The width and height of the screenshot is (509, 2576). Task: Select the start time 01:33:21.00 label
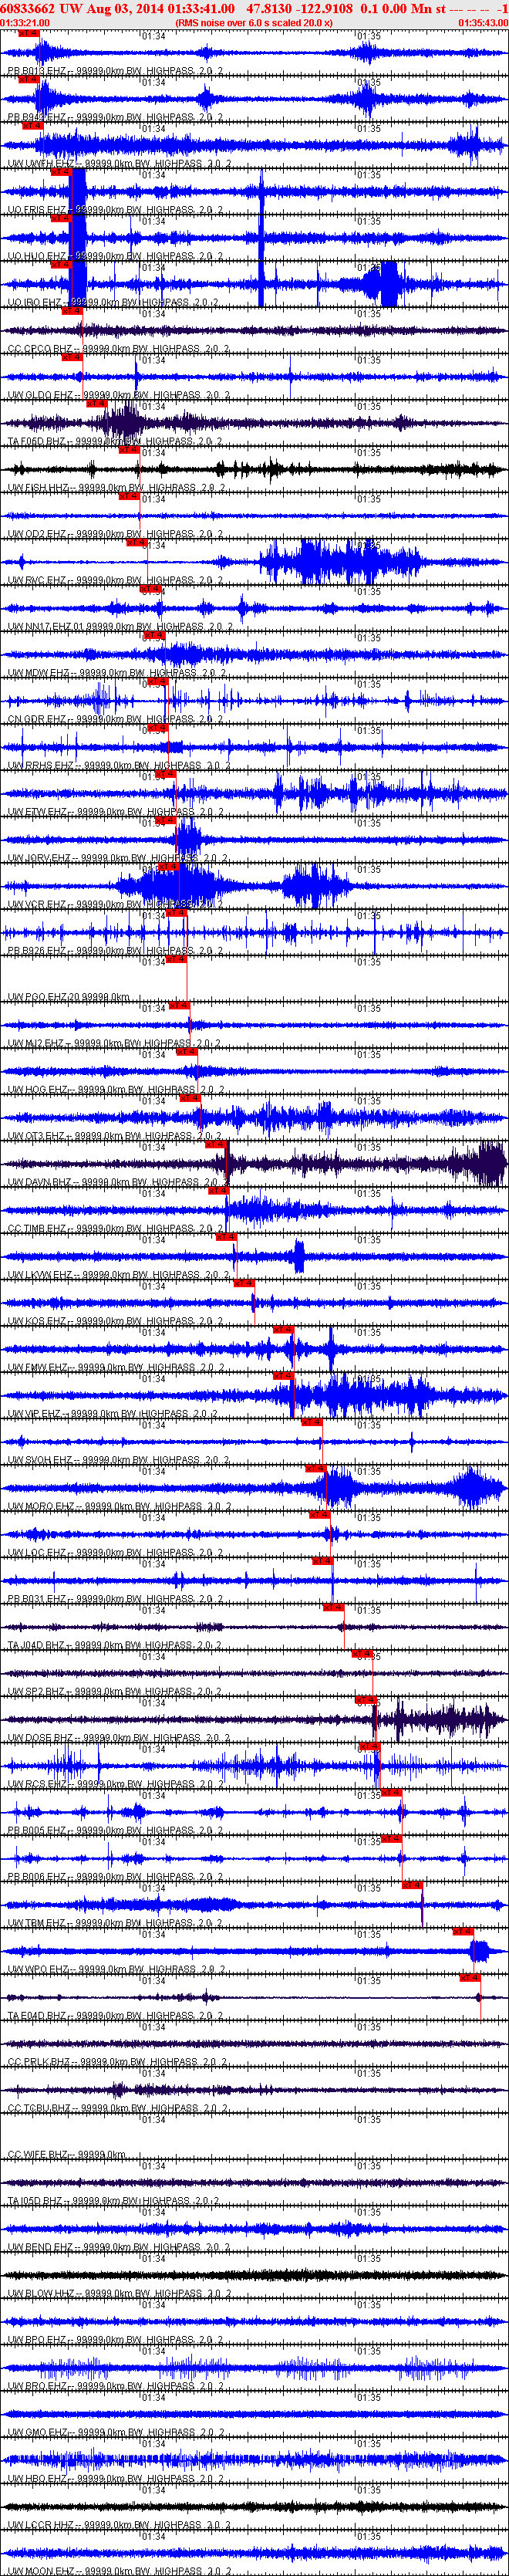tap(25, 22)
